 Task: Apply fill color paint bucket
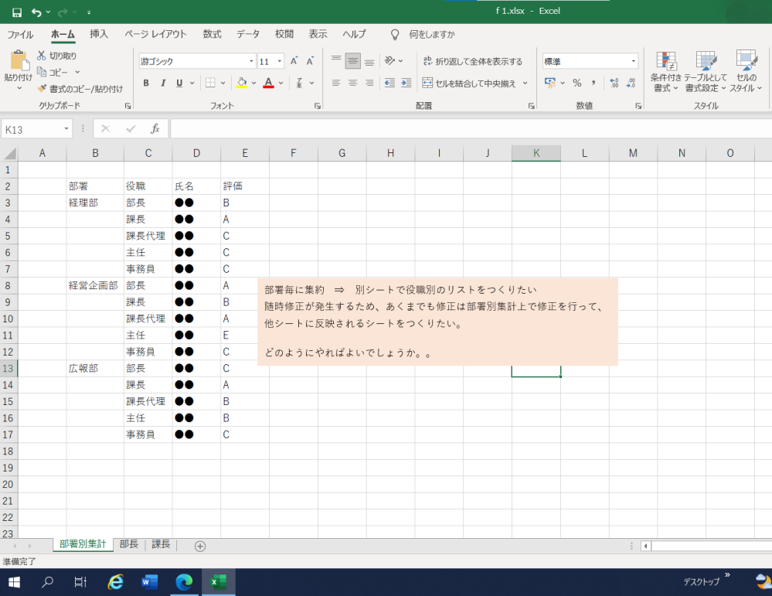coord(242,83)
